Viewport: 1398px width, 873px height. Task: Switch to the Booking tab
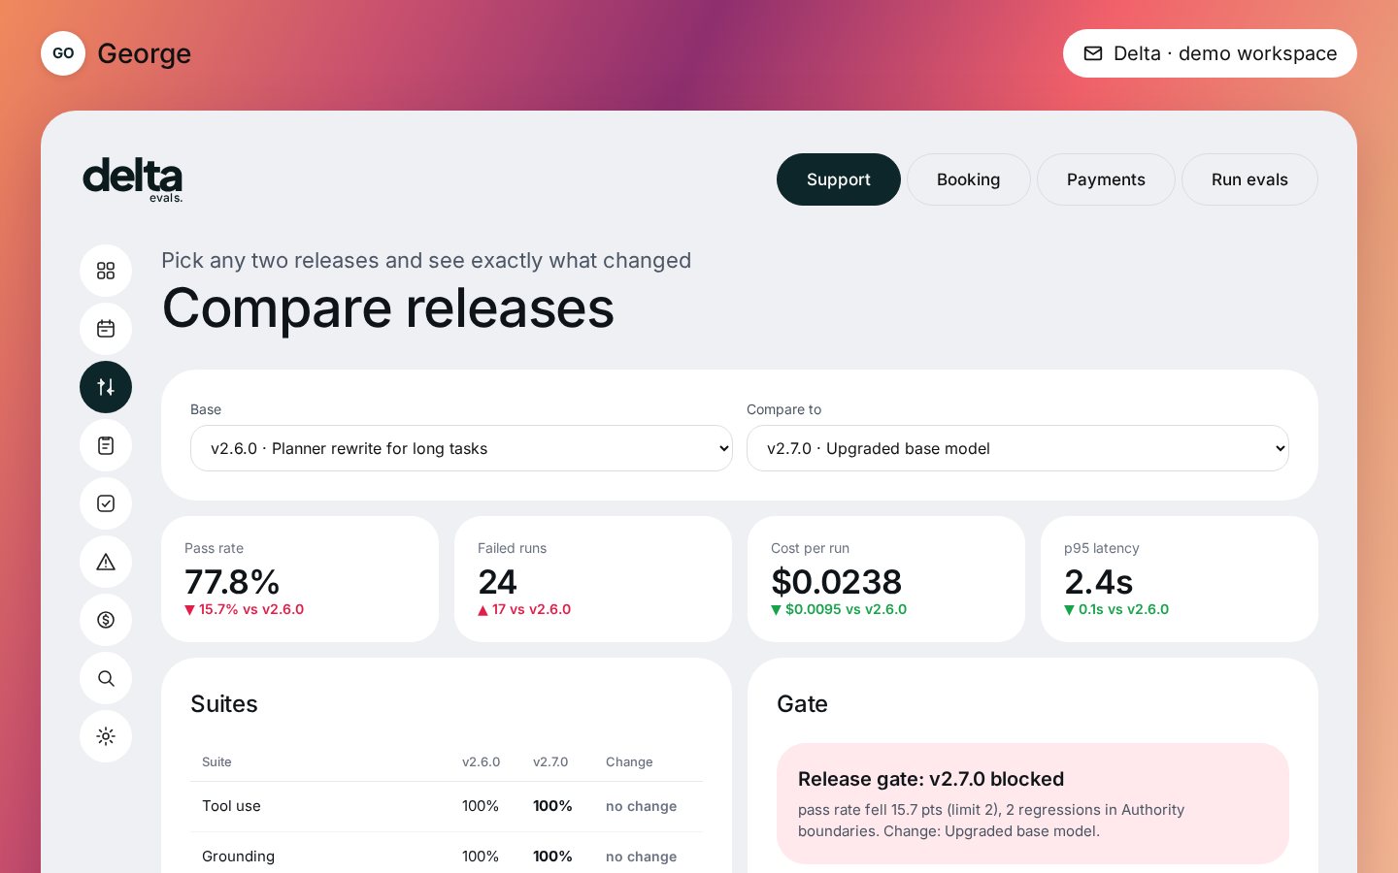click(x=968, y=179)
